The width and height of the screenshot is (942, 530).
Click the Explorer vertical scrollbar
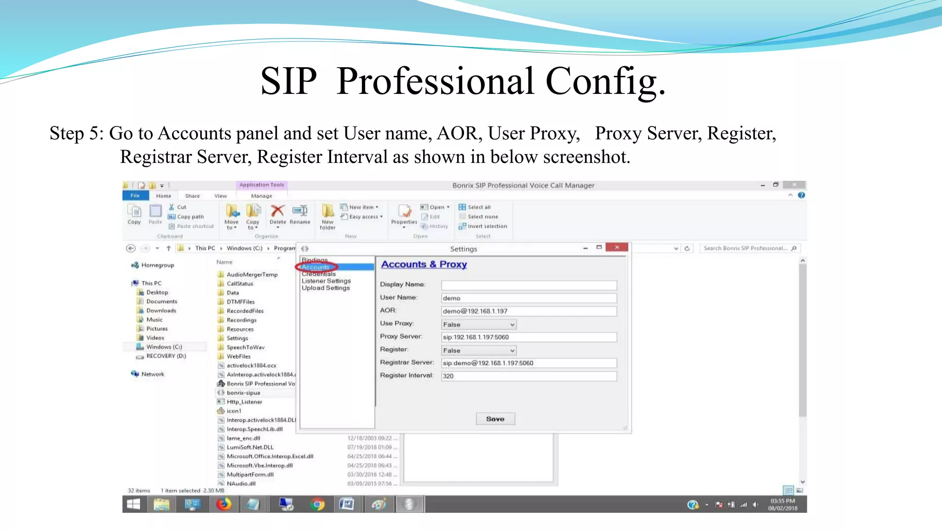(803, 340)
